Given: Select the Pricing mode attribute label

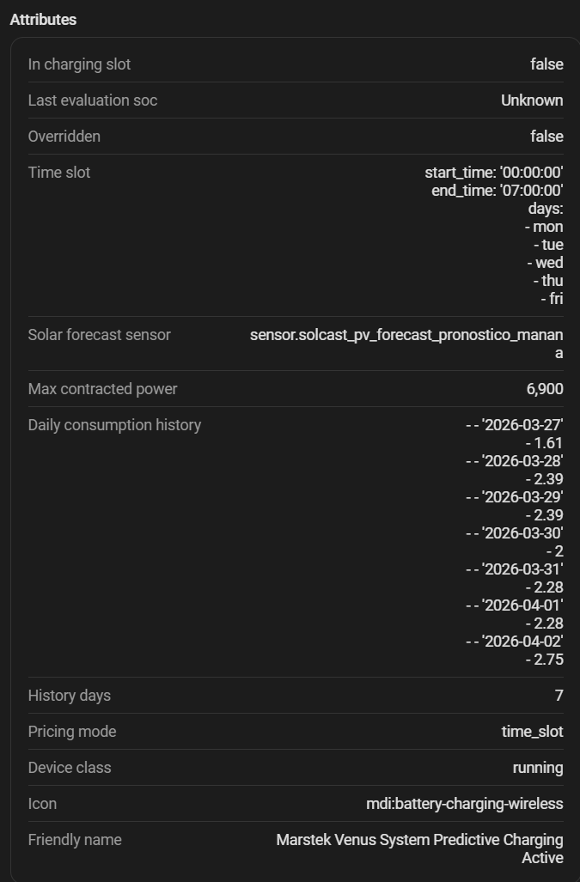Looking at the screenshot, I should pyautogui.click(x=72, y=732).
